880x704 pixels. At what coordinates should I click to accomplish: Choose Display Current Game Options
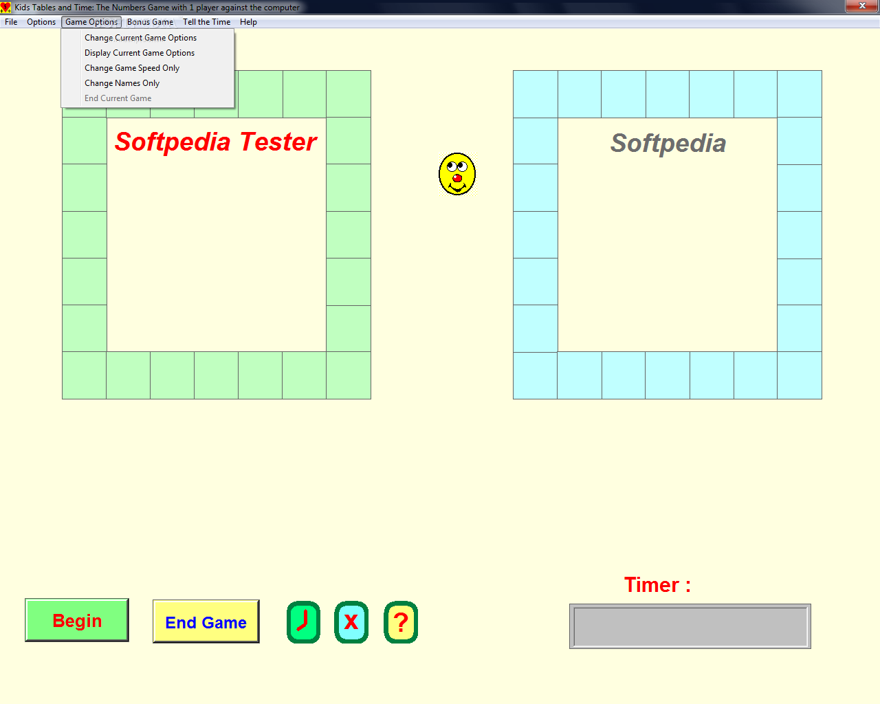(x=148, y=53)
